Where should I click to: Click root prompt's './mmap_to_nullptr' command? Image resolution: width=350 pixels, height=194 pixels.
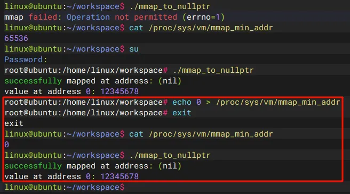(x=213, y=70)
